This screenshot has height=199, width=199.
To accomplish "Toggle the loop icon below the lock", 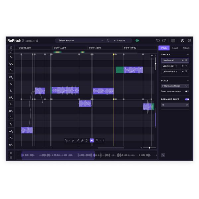I will pos(11,51).
